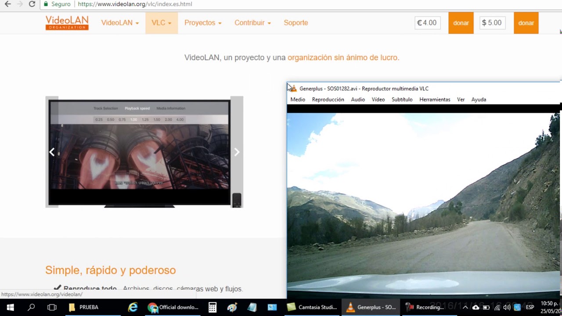Open the Ayuda menu in VLC

tap(479, 100)
